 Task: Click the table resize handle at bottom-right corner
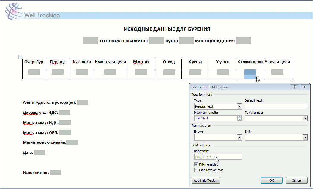(292, 80)
